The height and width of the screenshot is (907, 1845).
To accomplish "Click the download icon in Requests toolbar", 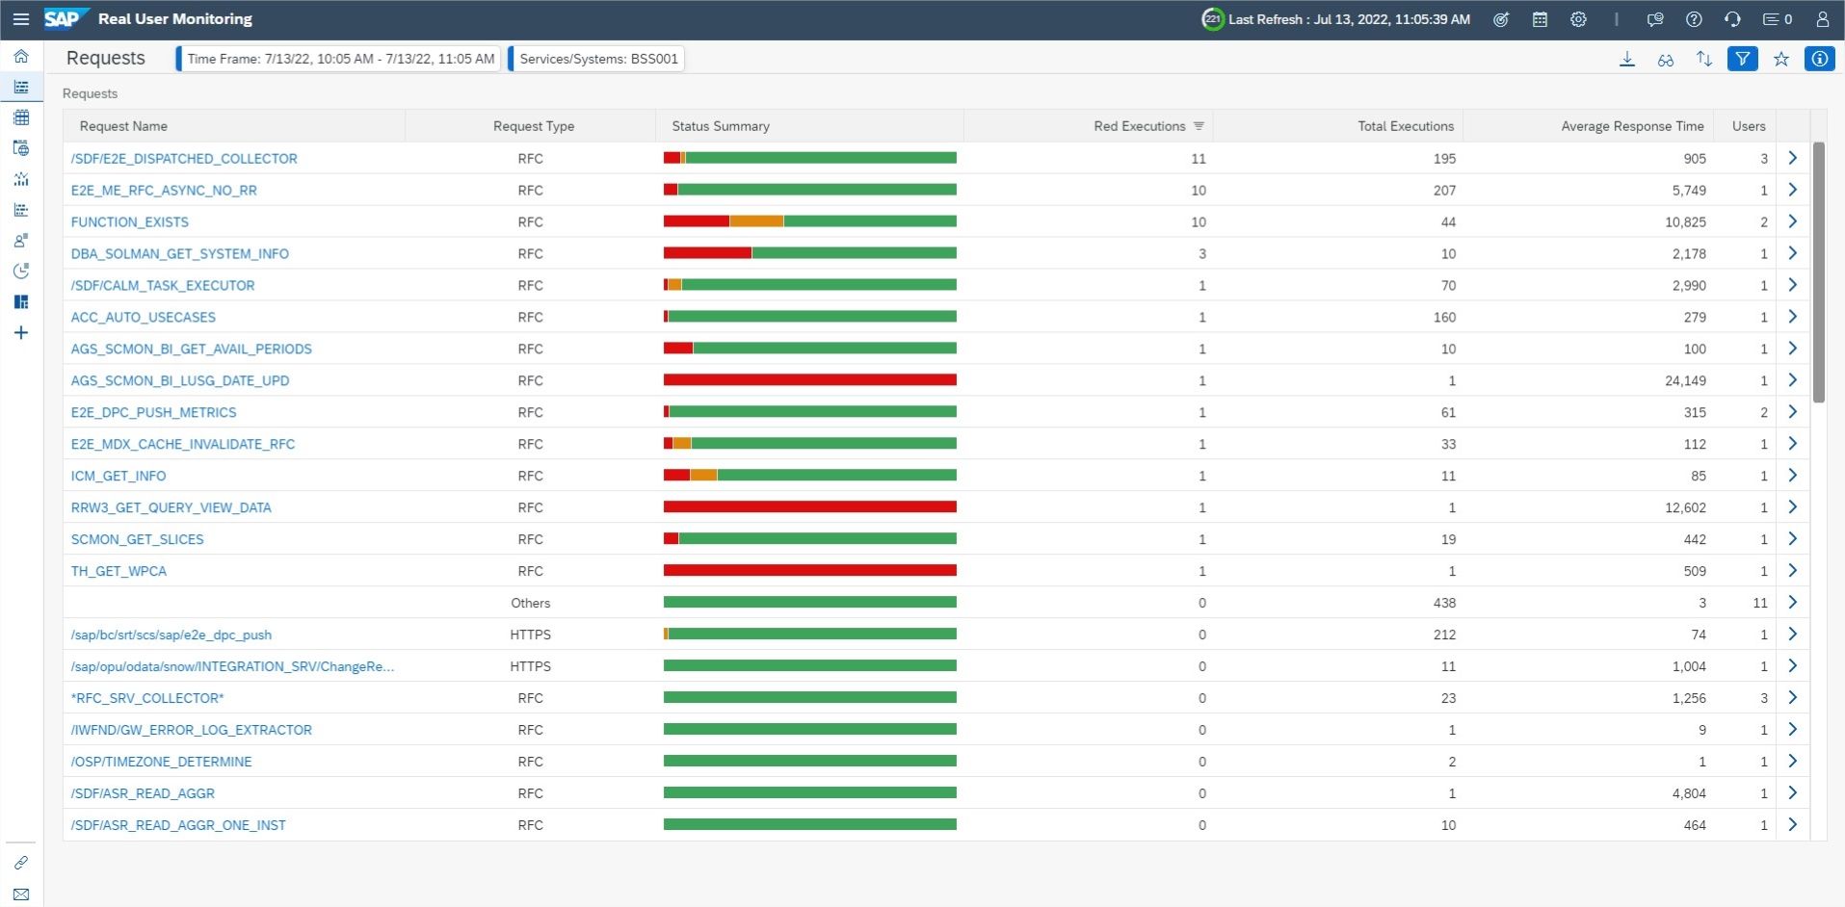I will (1627, 59).
